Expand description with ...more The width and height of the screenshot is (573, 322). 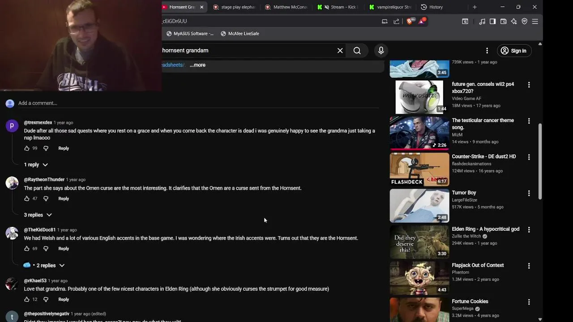pyautogui.click(x=197, y=65)
